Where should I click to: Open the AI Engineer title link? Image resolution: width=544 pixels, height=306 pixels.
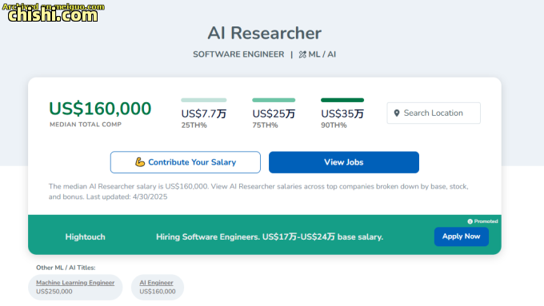156,283
